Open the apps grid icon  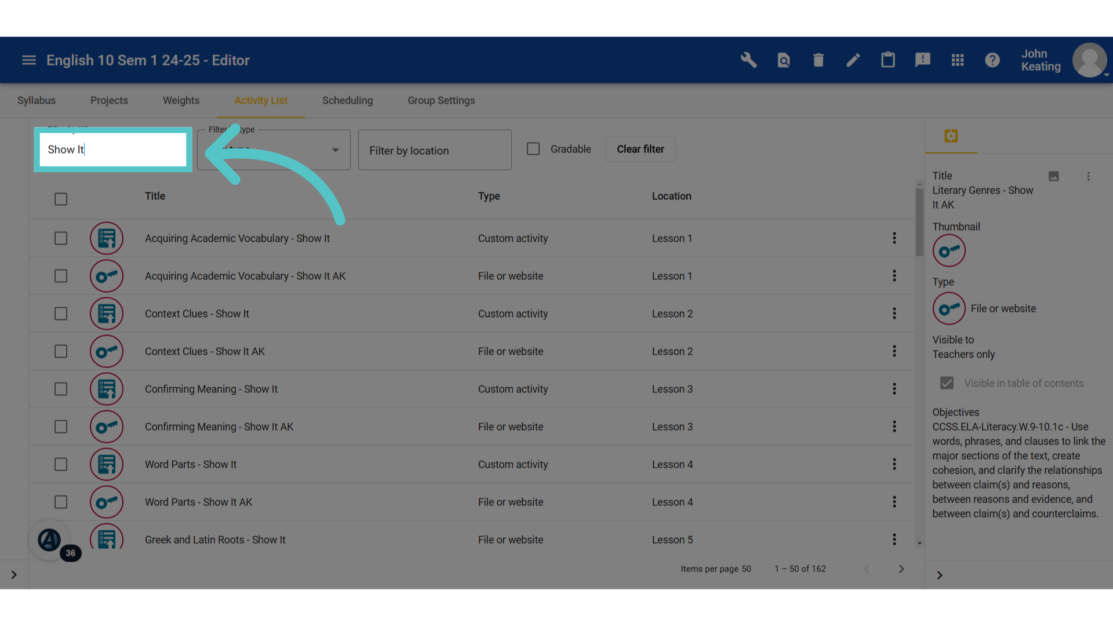[x=957, y=60]
